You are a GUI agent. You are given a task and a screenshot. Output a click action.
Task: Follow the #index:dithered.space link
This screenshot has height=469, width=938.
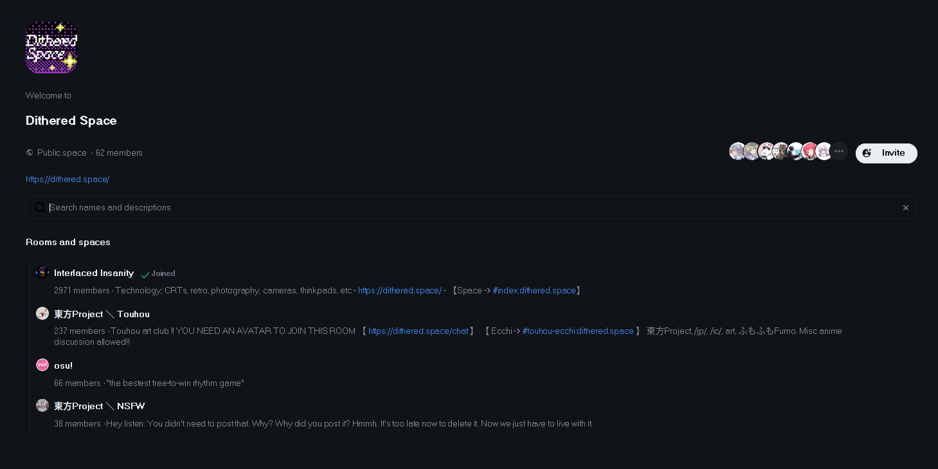pos(534,291)
